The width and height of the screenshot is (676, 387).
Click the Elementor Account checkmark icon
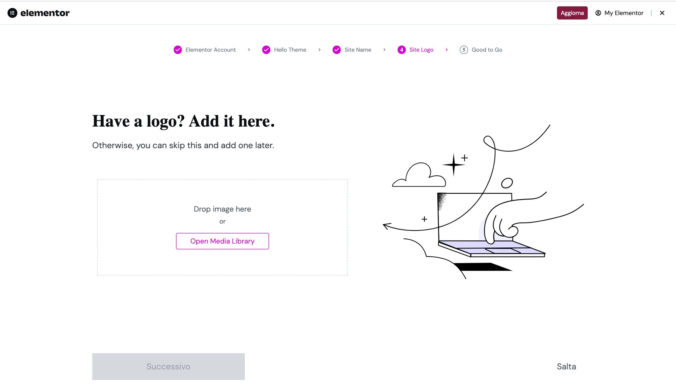(x=178, y=50)
